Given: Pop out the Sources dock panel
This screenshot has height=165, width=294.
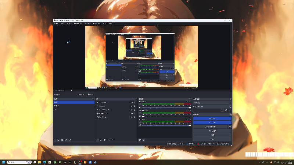Looking at the screenshot, I should [x=136, y=99].
